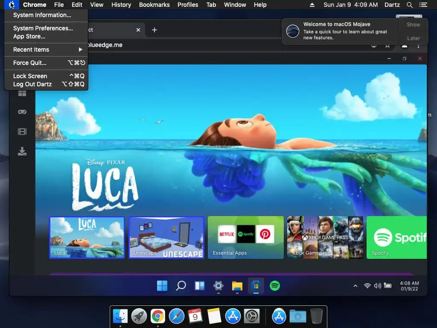Open the File menu
Image resolution: width=437 pixels, height=328 pixels.
(x=59, y=5)
